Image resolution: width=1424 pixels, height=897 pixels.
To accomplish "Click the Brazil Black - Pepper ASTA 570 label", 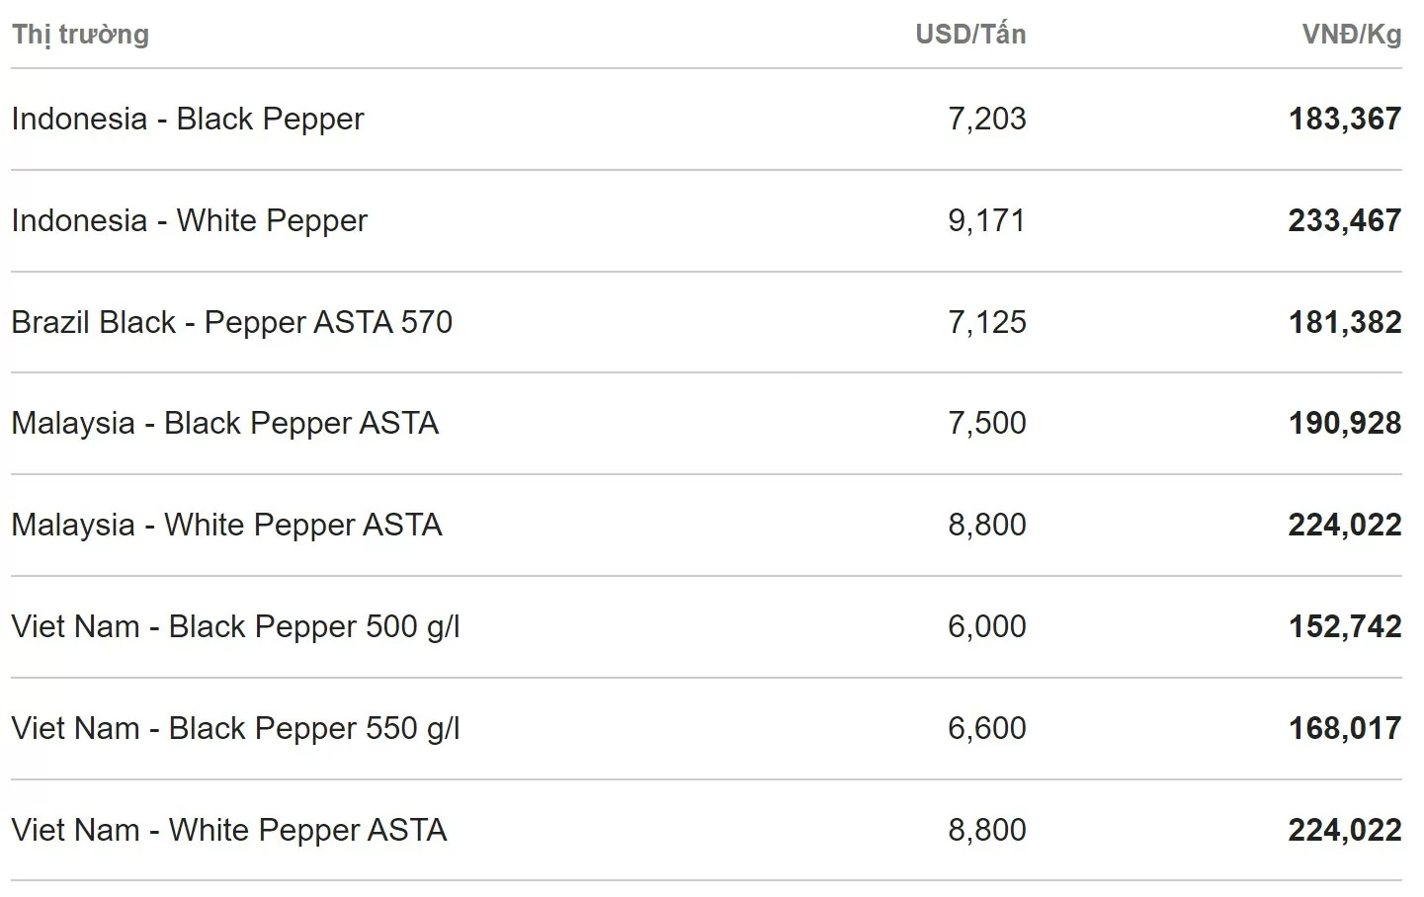I will [x=231, y=322].
